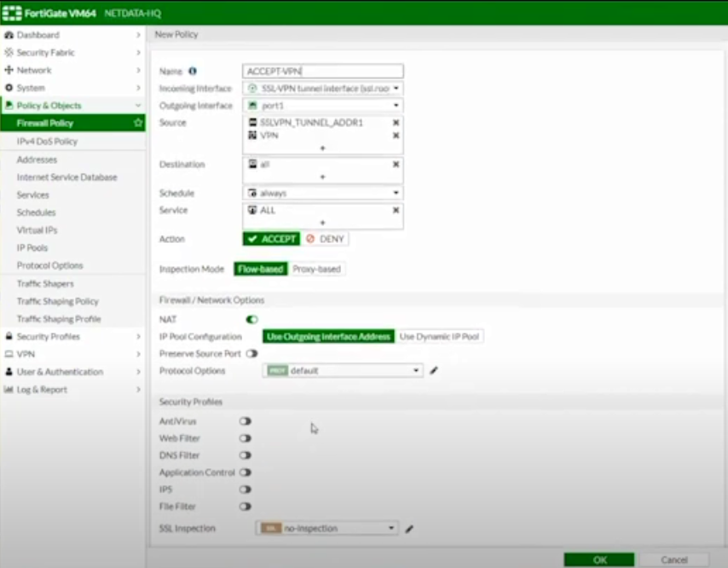Expand the SSL Inspection dropdown list
The height and width of the screenshot is (568, 728).
(327, 529)
